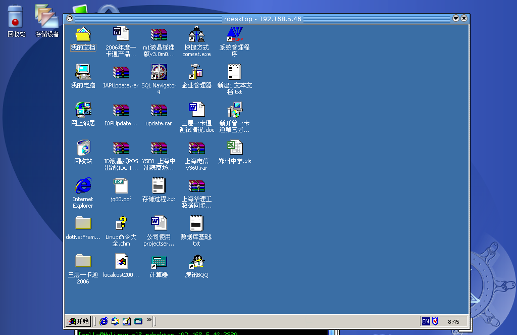Open 系统管理程序 application
This screenshot has width=517, height=335.
coord(234,34)
